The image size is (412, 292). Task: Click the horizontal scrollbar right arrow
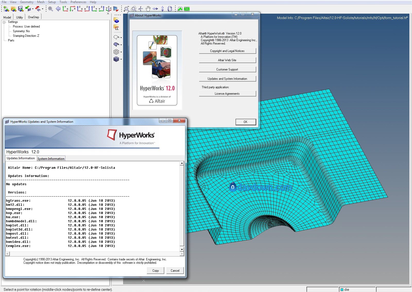pos(182,254)
